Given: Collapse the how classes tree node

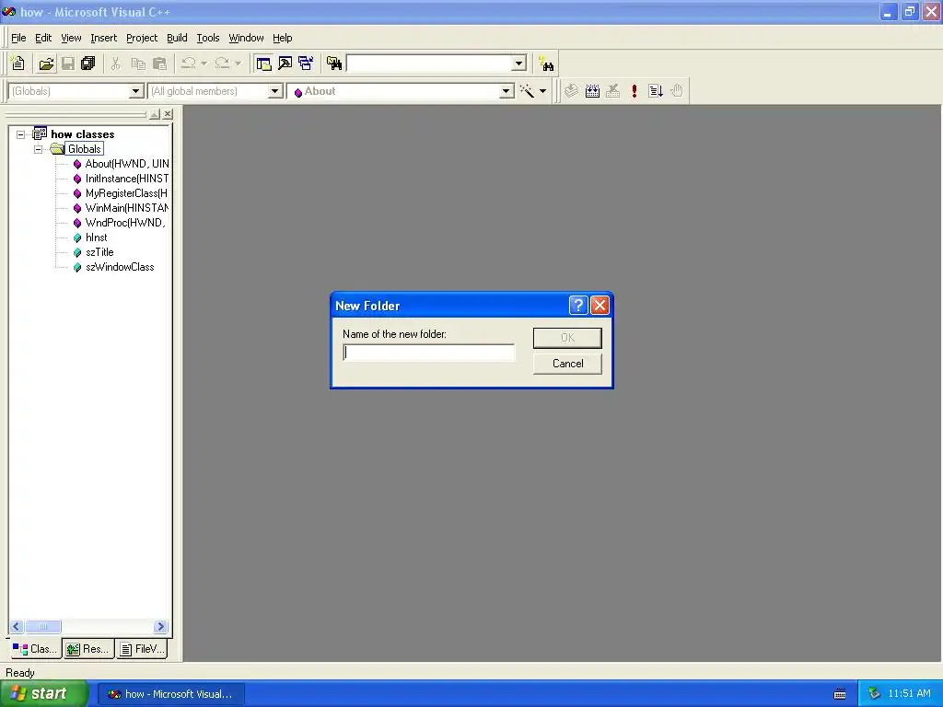Looking at the screenshot, I should 20,134.
